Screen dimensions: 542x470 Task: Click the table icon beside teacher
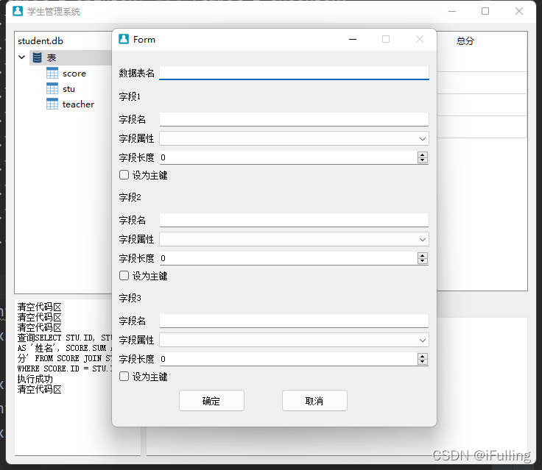[52, 104]
